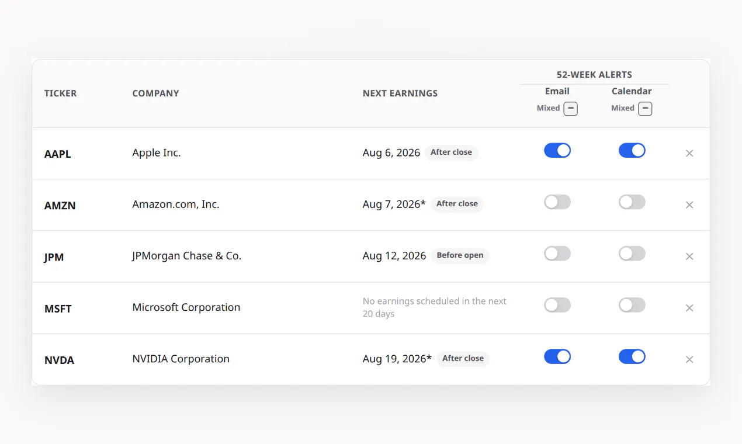
Task: Click the NEXT EARNINGS column header
Action: point(400,93)
